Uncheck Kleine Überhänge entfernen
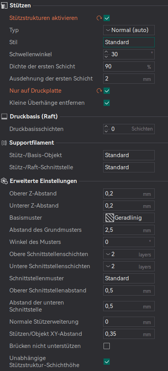 pos(107,103)
